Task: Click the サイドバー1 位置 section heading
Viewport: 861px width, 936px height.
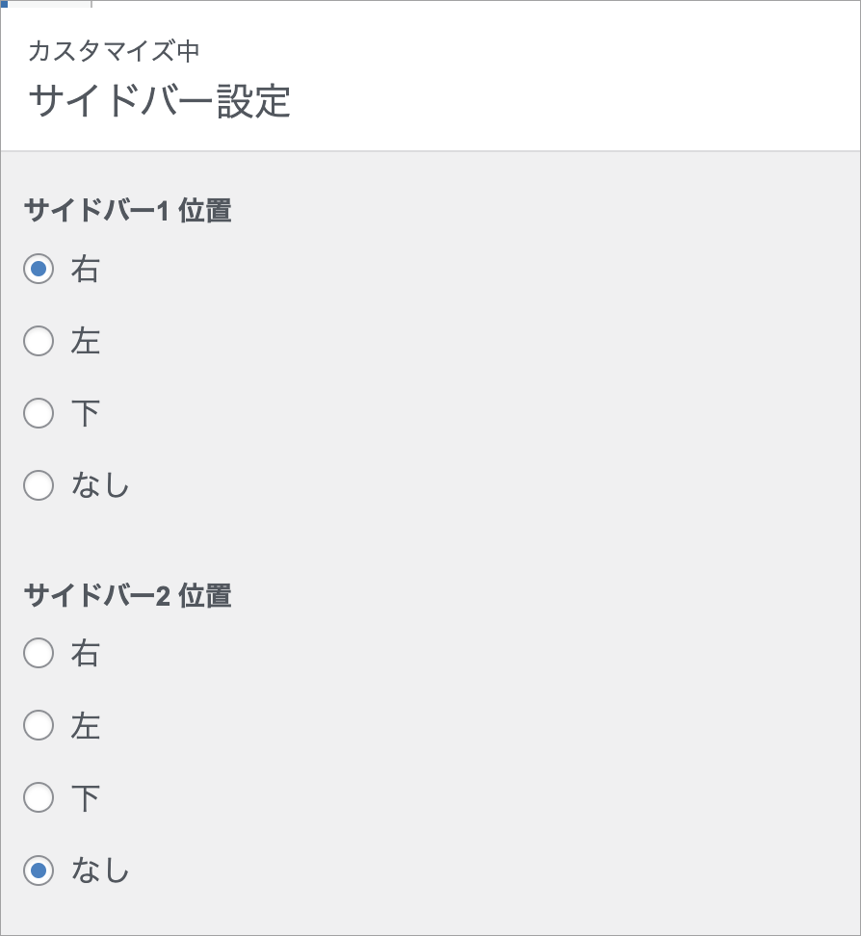Action: coord(127,210)
